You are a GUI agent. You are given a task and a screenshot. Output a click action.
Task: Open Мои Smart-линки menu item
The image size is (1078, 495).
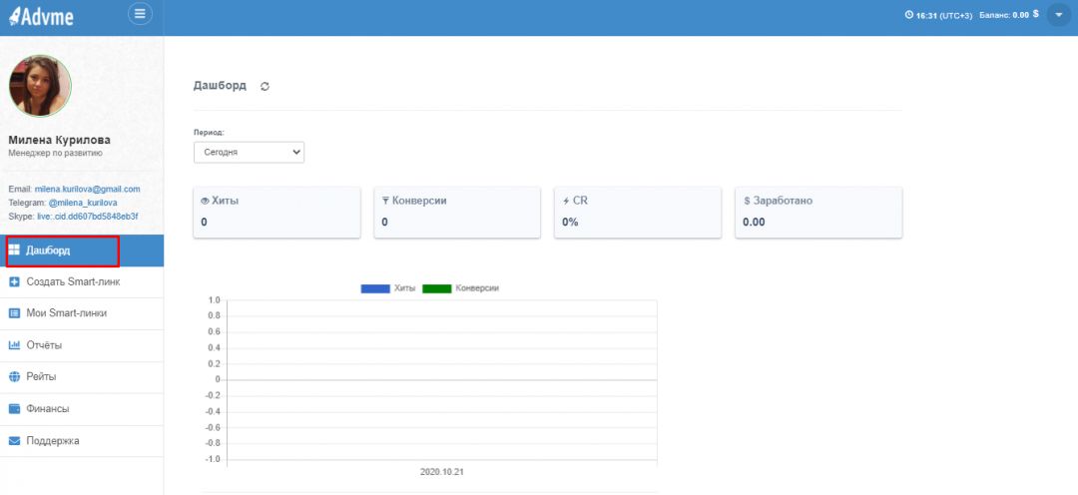[66, 313]
